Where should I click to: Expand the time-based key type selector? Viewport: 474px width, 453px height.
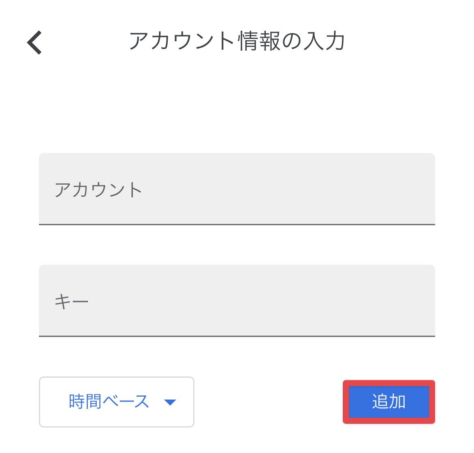click(x=116, y=402)
